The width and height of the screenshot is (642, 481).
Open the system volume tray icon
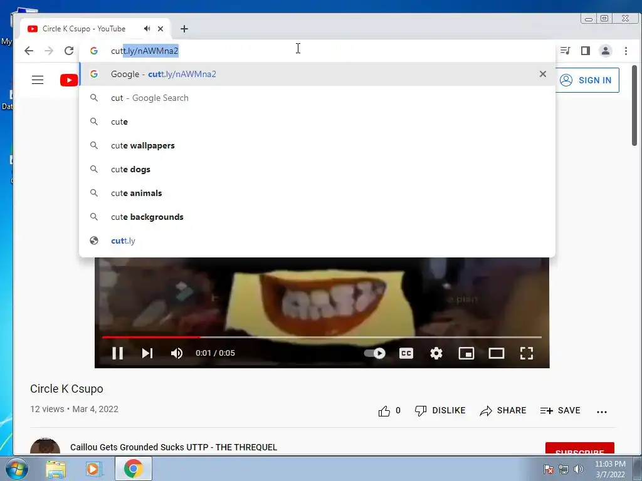click(579, 469)
